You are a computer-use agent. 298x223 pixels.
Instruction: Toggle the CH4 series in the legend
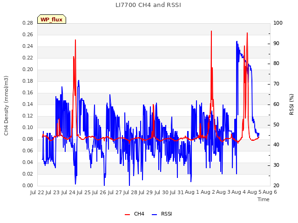point(134,214)
